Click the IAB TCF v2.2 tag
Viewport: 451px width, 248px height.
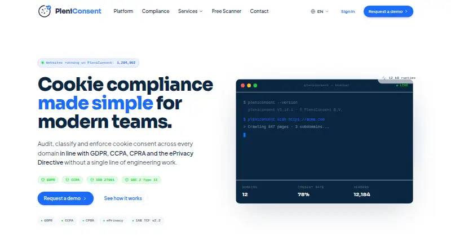click(x=147, y=221)
